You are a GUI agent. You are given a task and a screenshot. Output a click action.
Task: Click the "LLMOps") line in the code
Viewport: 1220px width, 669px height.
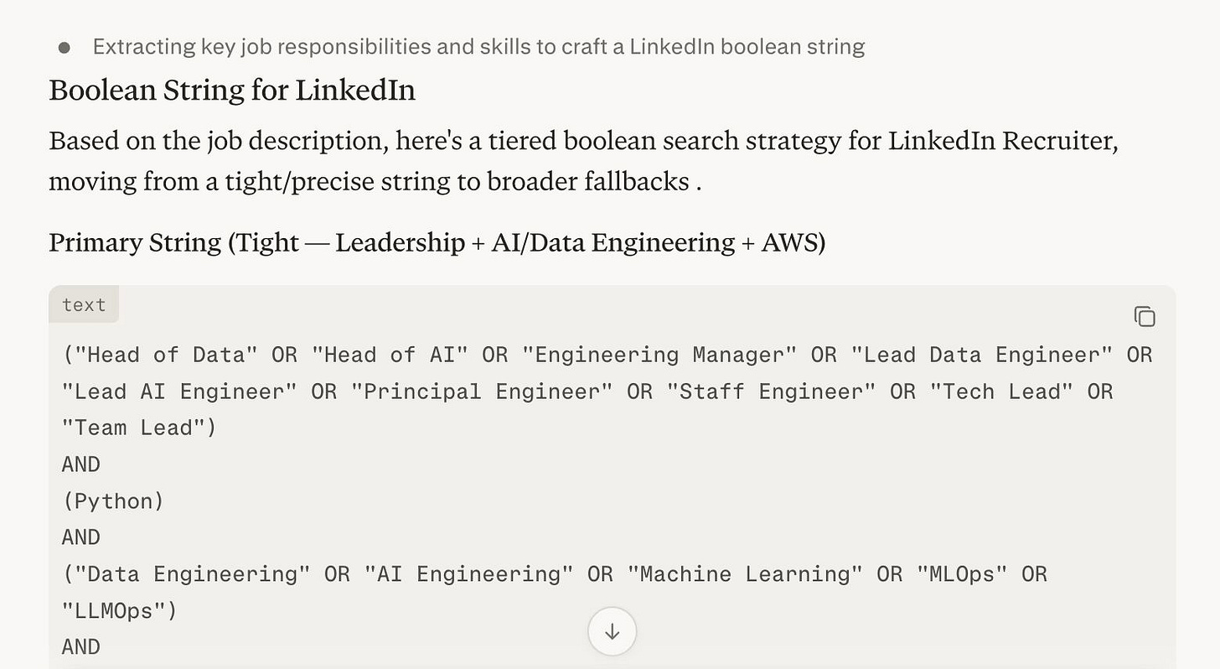coord(120,611)
